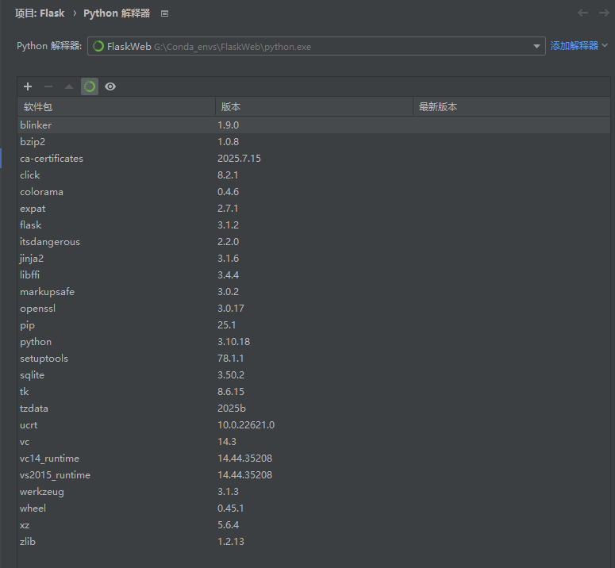Select the itsdangerous package row
Image resolution: width=615 pixels, height=568 pixels.
313,241
